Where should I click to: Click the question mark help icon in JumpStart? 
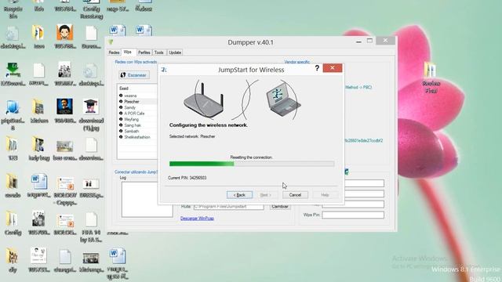point(317,68)
